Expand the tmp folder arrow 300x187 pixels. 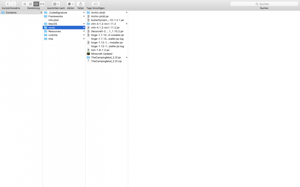point(84,39)
